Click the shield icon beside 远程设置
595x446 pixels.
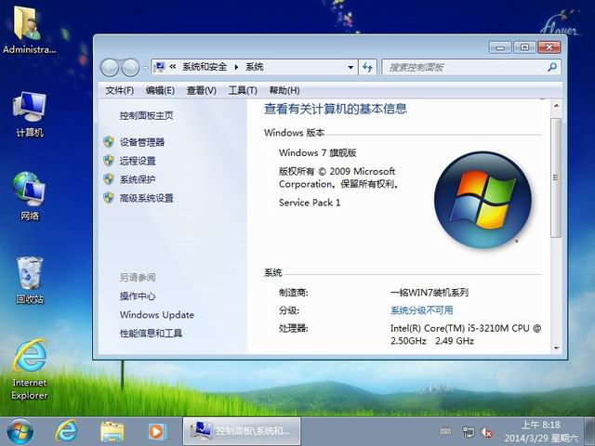[109, 161]
